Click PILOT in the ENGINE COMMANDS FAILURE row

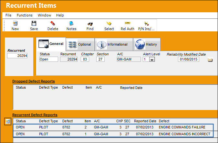[44, 127]
